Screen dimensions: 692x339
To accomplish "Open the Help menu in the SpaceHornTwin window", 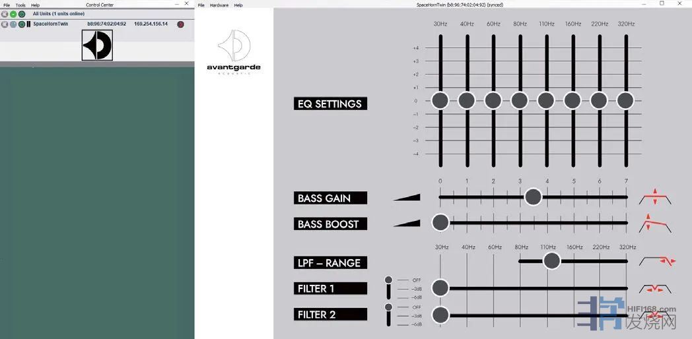I will 238,5.
